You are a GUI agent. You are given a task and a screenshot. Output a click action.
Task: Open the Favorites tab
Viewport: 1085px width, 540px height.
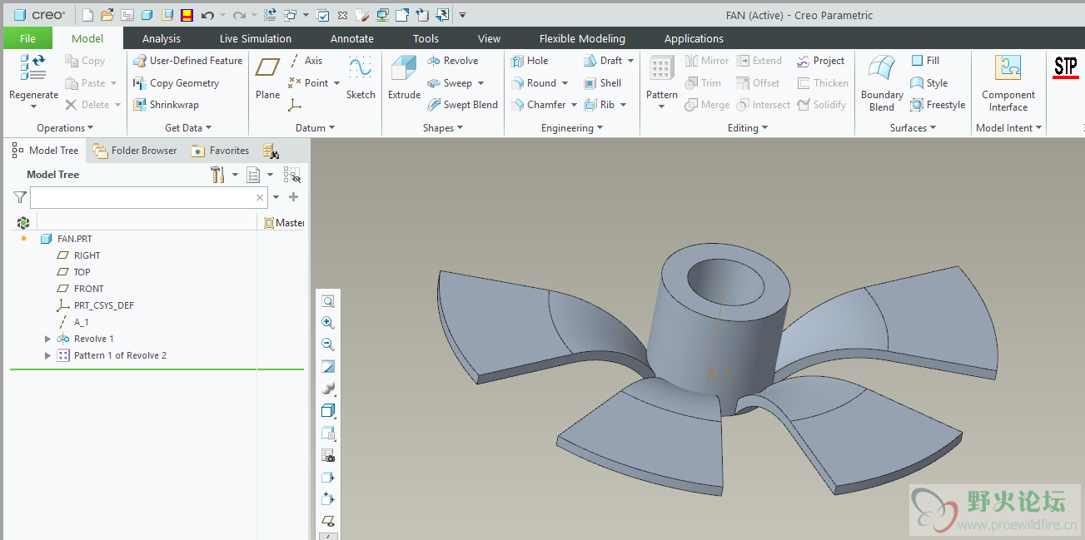tap(221, 151)
